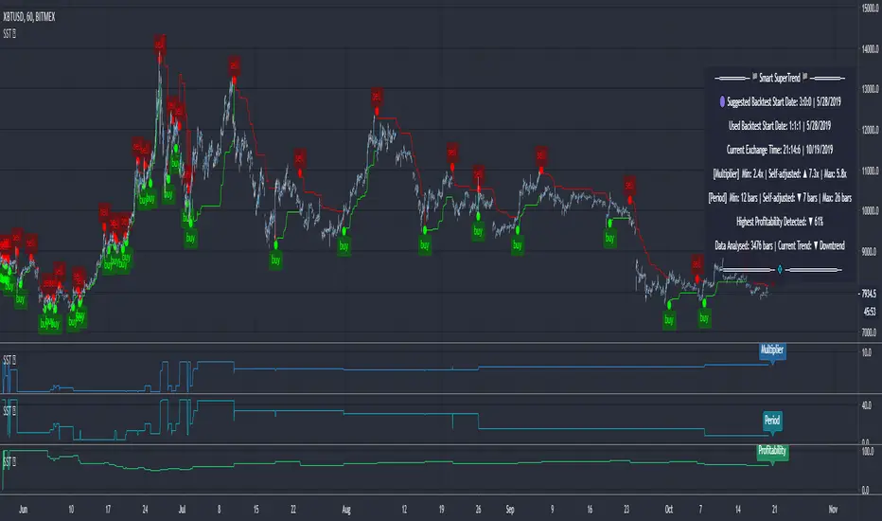Click the sell marker in late September
Viewport: 882px width, 521px height.
tap(629, 185)
